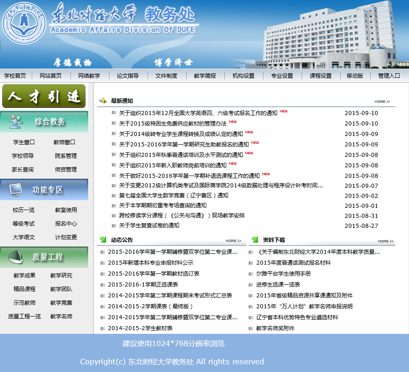Image resolution: width=409 pixels, height=372 pixels.
Task: Open 院系管理 link
Action: [66, 156]
